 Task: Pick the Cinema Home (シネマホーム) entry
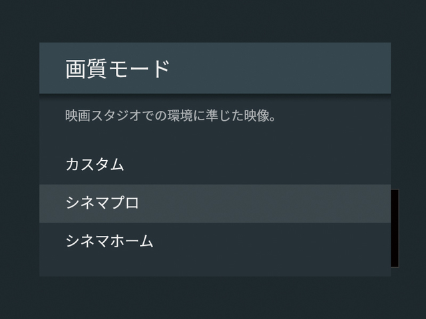click(109, 241)
